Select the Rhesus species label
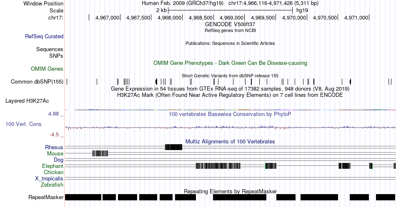This screenshot has height=207, width=396. [54, 147]
